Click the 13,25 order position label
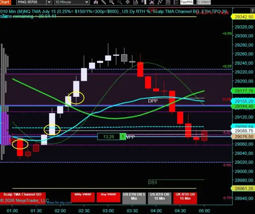Screen dimensions: 255x214 109,136
